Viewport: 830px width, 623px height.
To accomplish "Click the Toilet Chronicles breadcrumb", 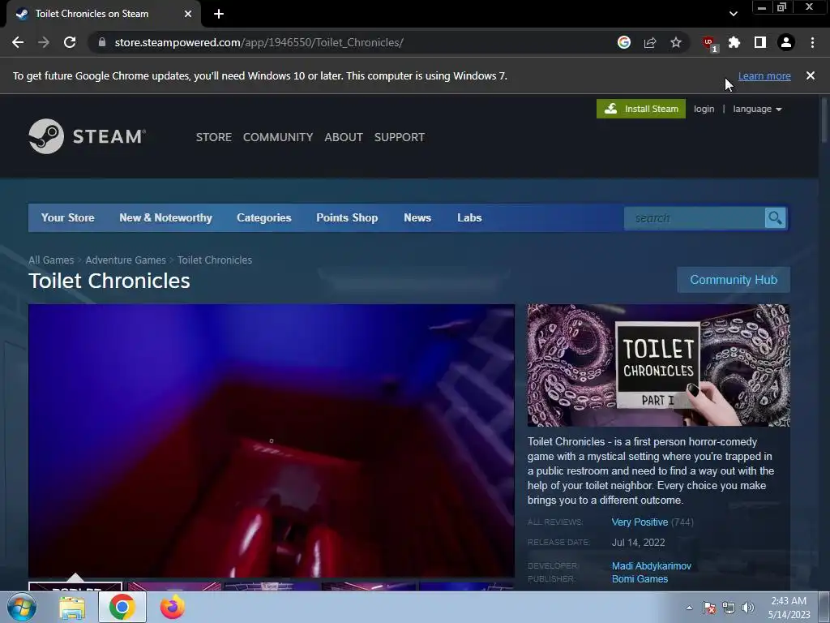I will point(214,260).
